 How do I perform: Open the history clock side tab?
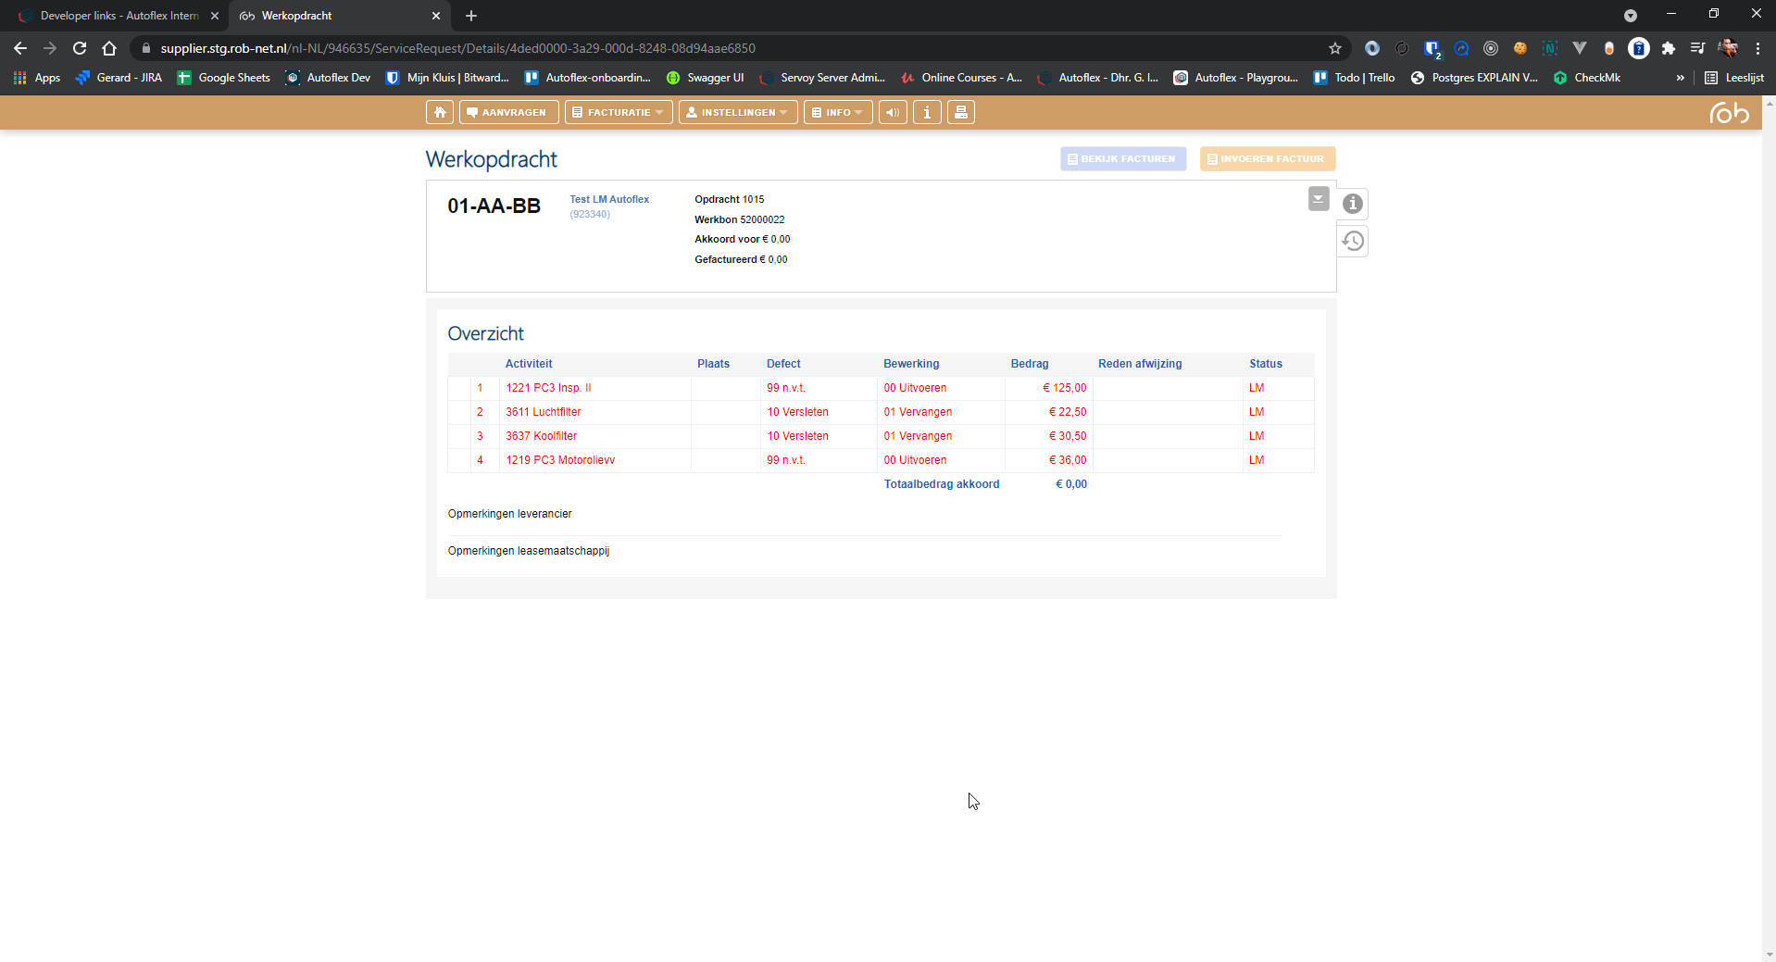pos(1353,242)
